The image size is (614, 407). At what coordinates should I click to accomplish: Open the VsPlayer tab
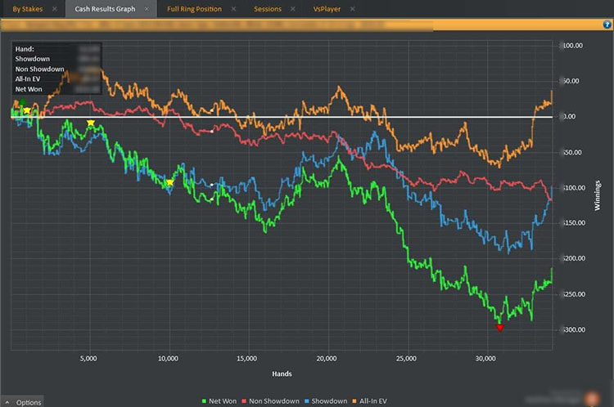(x=329, y=9)
